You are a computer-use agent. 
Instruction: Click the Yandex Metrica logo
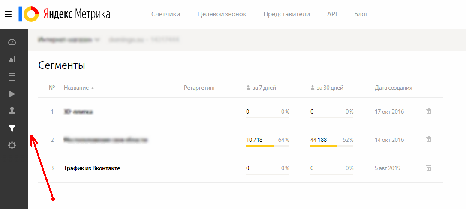[x=64, y=14]
